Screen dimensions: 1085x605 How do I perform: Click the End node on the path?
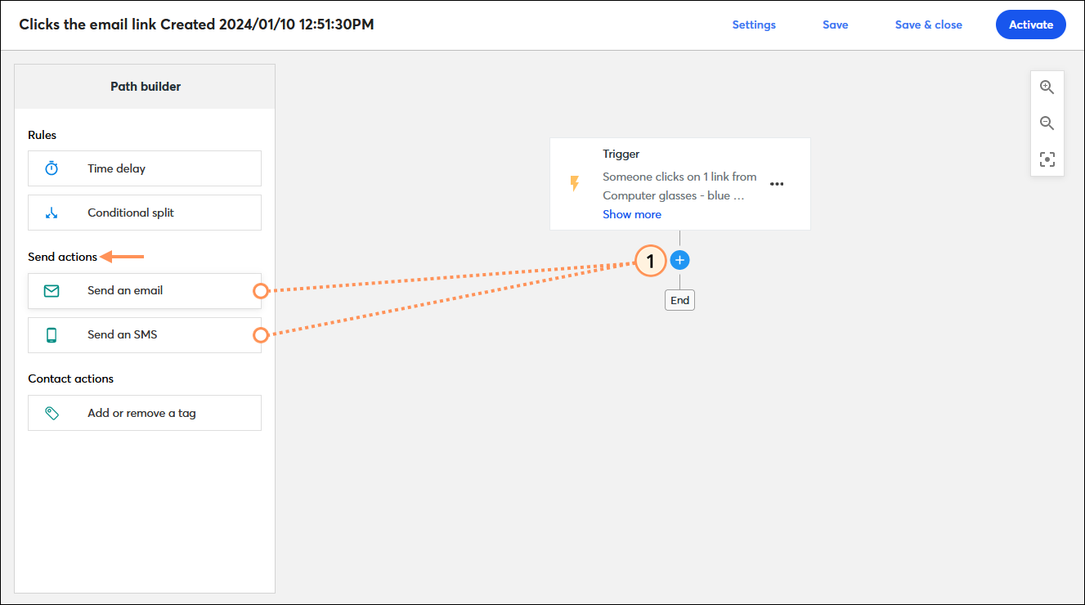click(x=679, y=299)
